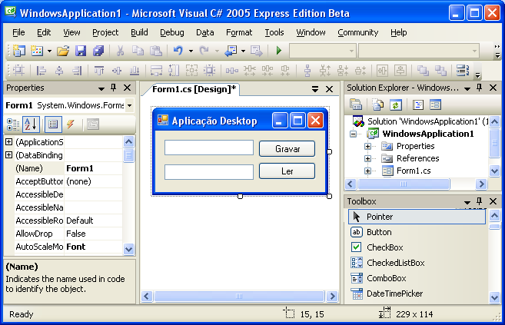Click the Align Middles layout icon
Image resolution: width=505 pixels, height=325 pixels.
click(117, 70)
